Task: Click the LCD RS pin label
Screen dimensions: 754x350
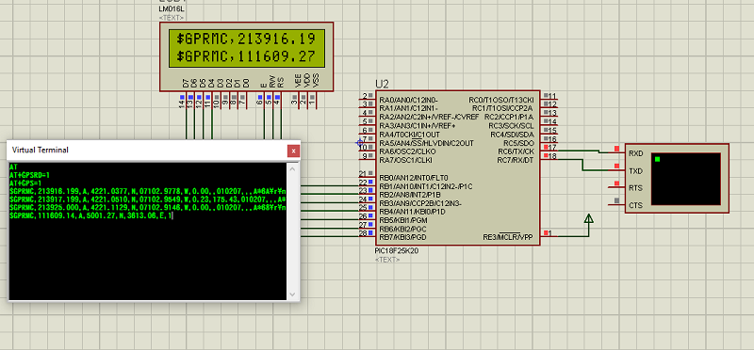Action: pos(282,82)
